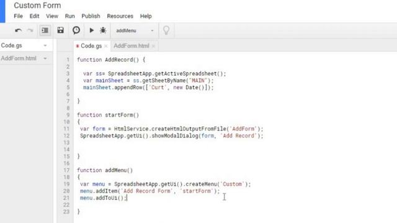The height and width of the screenshot is (223, 397).
Task: Open dropdown arrow next to Code.gs file
Action: coord(45,45)
